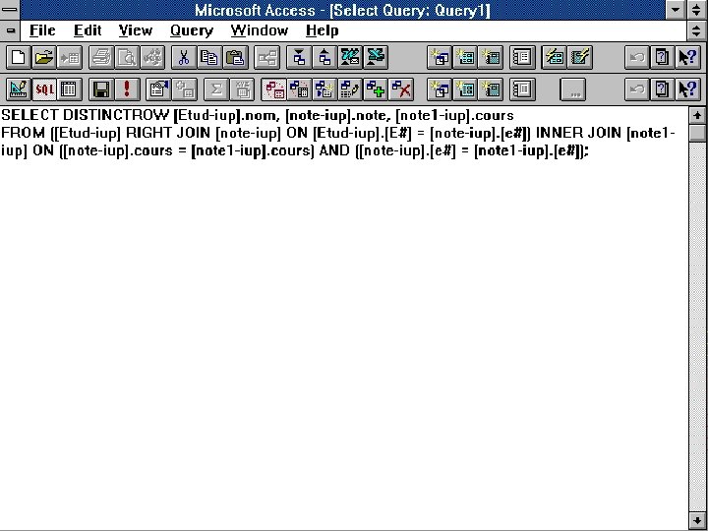Open the Help menu
This screenshot has width=708, height=531.
tap(322, 30)
